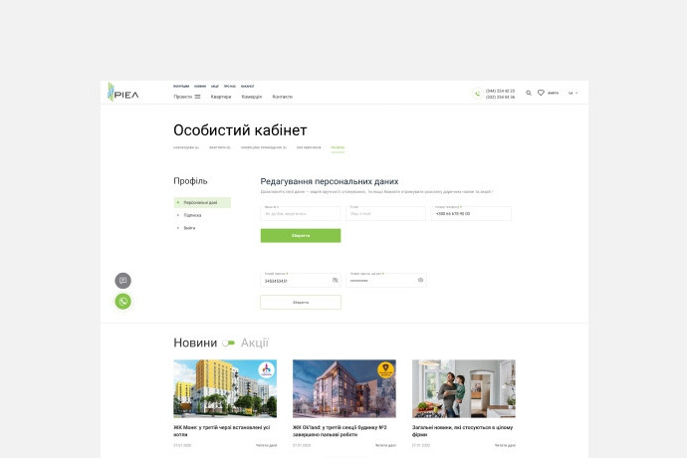The image size is (687, 458).
Task: Select Підписка in the profile sidebar
Action: (x=192, y=215)
